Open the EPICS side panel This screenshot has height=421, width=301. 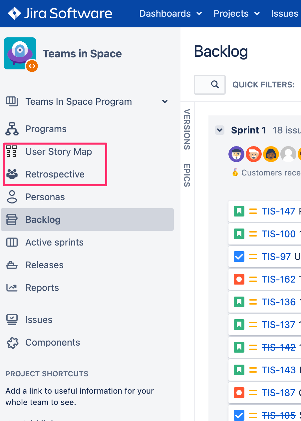coord(187,175)
